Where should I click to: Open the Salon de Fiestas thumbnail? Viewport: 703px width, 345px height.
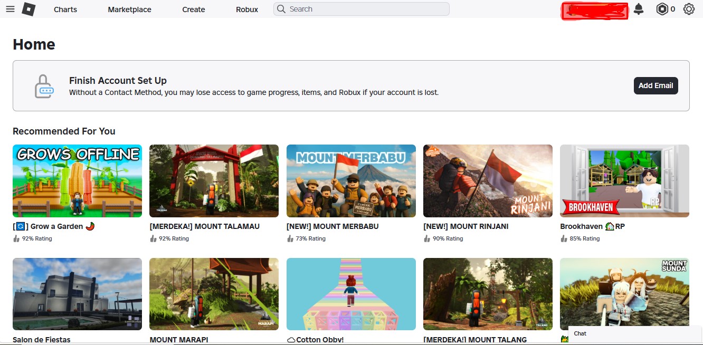pos(77,294)
